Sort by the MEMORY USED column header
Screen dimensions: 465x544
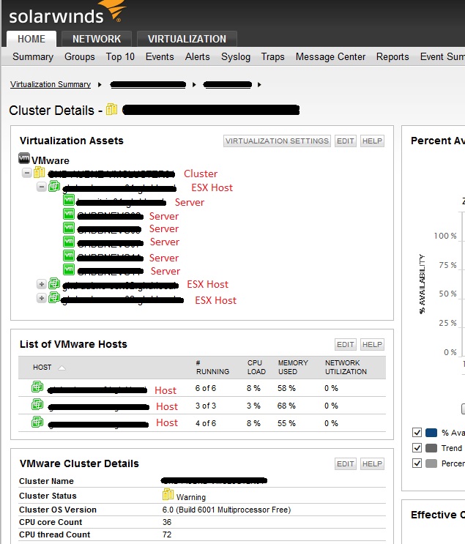(x=293, y=367)
